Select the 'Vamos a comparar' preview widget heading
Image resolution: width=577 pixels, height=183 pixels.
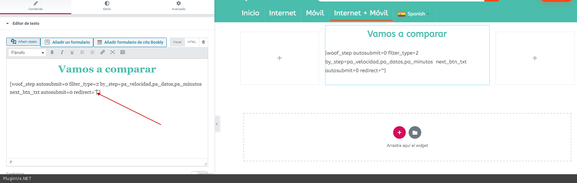pyautogui.click(x=407, y=34)
